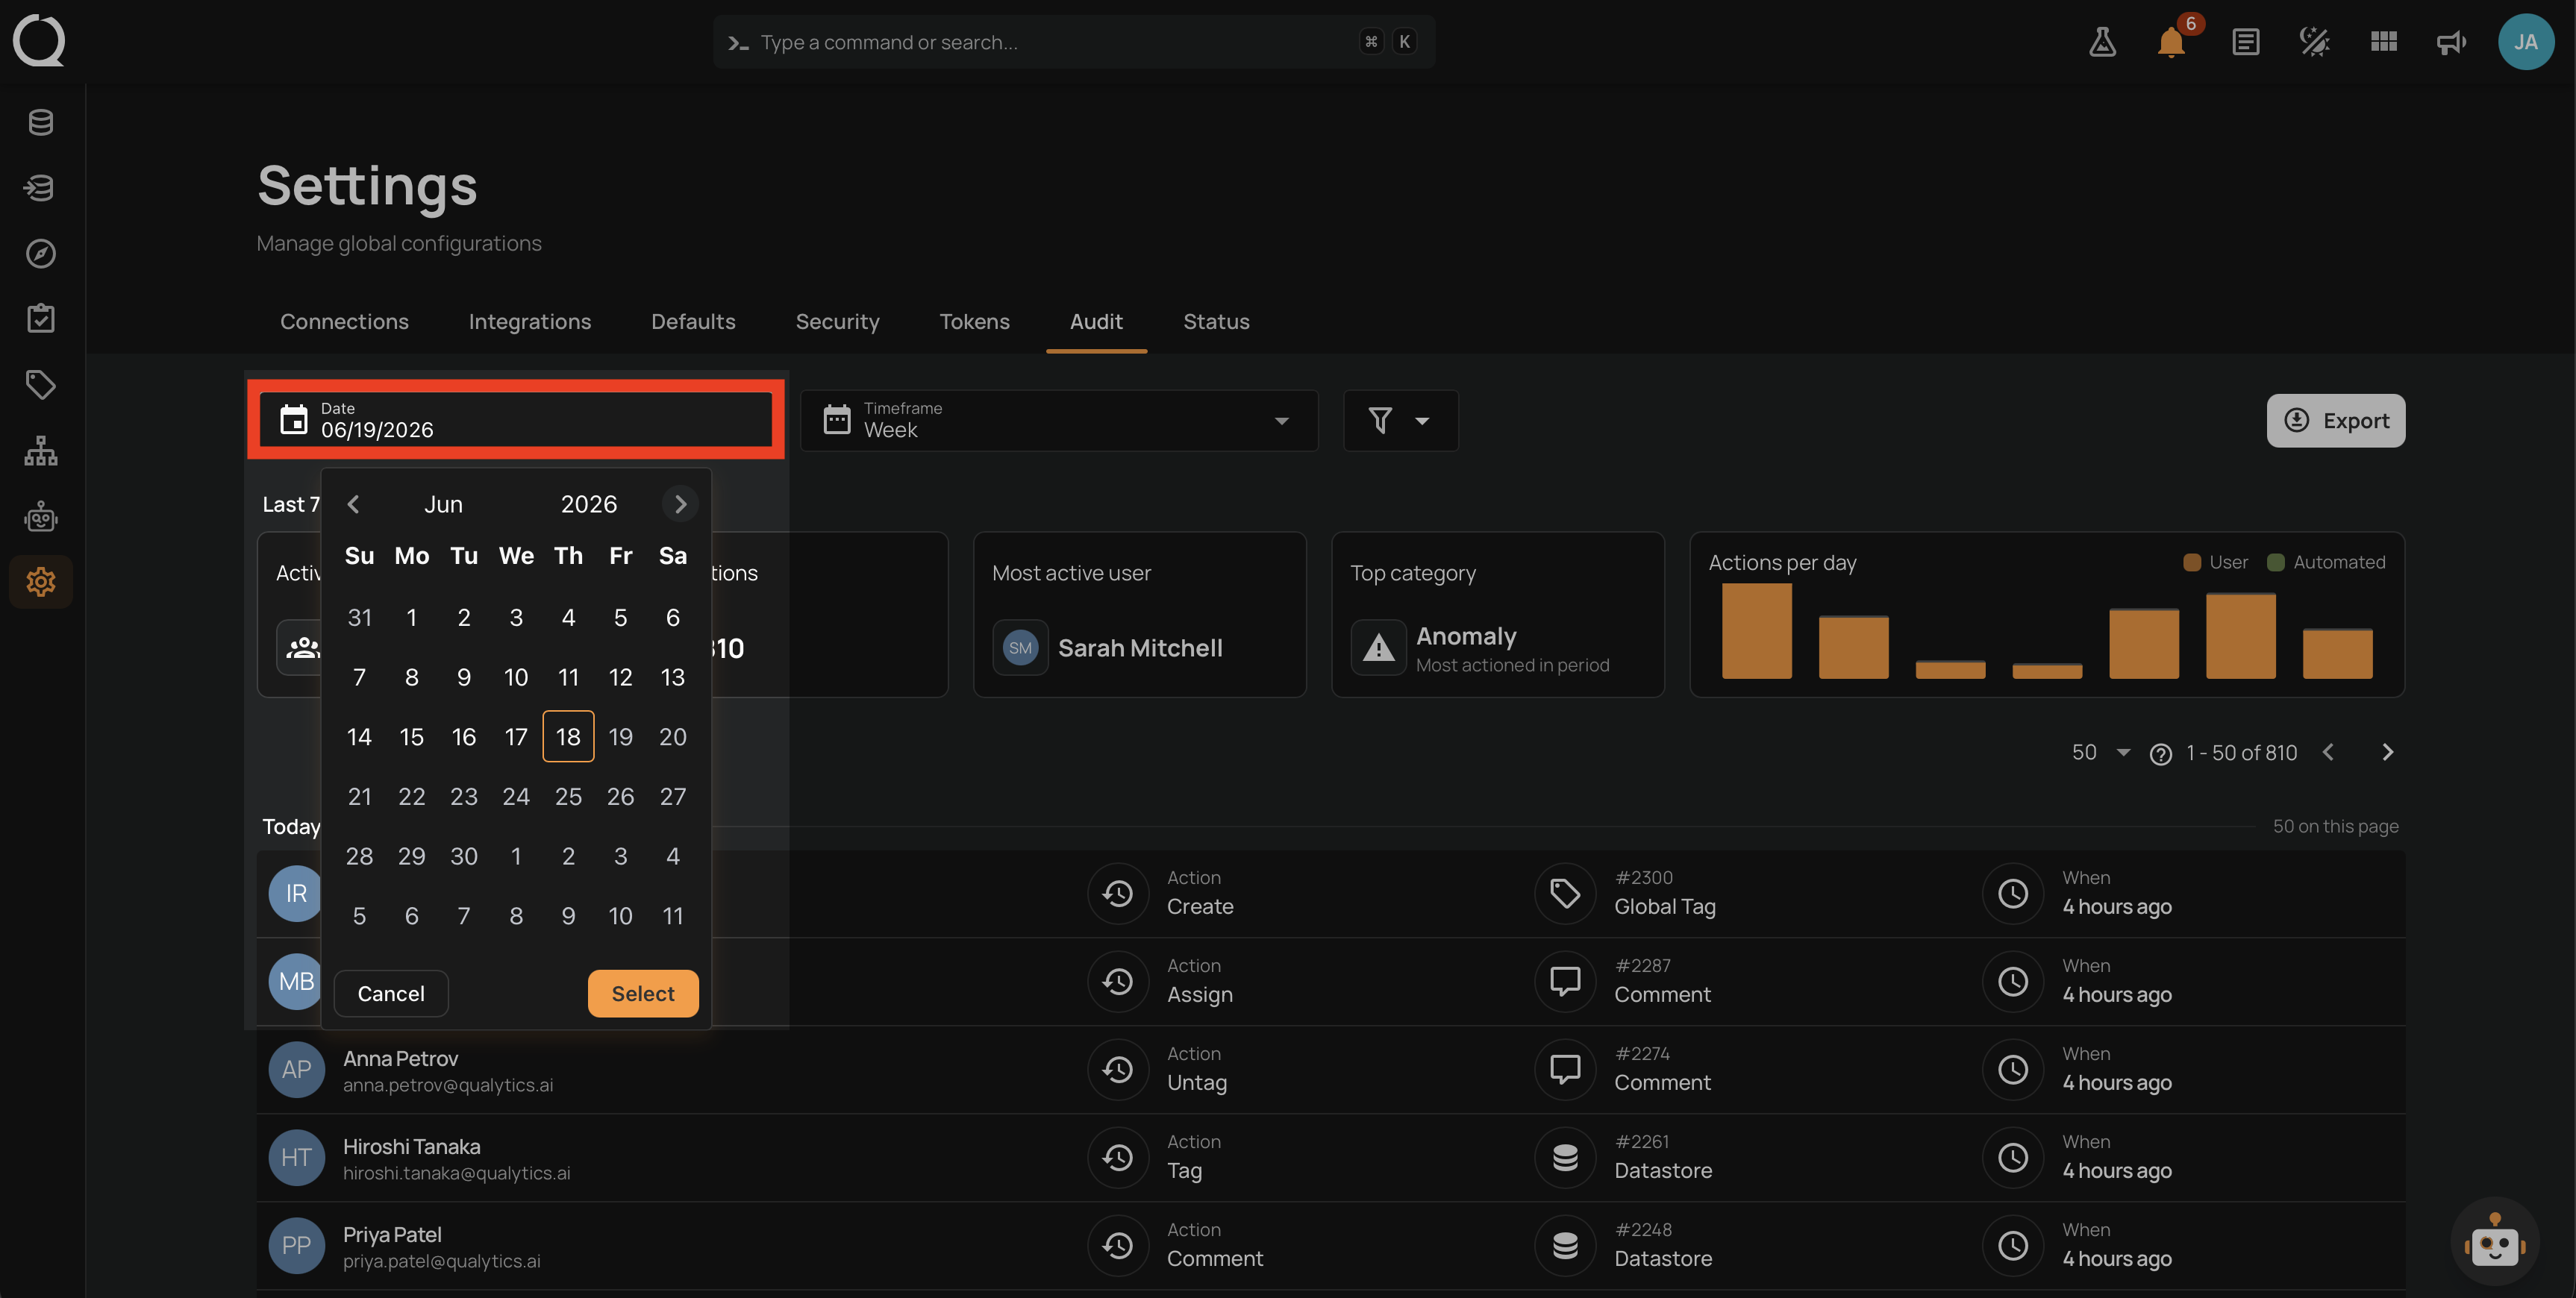
Task: Click Cancel in the date picker
Action: (x=391, y=994)
